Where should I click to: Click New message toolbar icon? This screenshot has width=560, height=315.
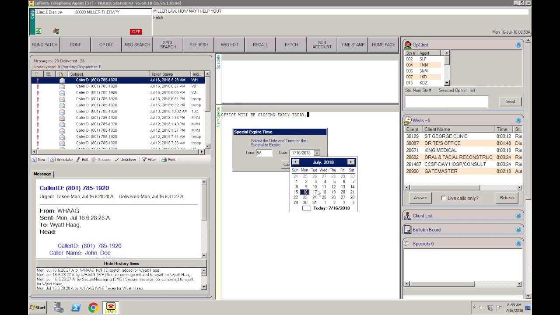click(38, 160)
